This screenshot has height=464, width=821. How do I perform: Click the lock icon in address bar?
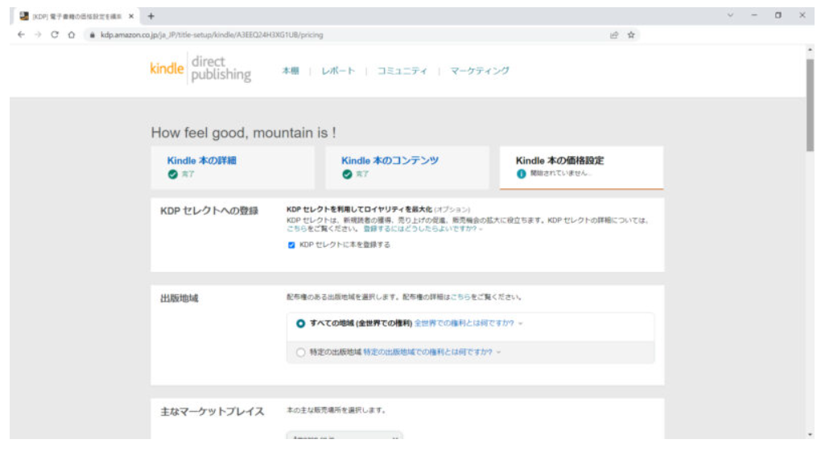click(x=92, y=35)
